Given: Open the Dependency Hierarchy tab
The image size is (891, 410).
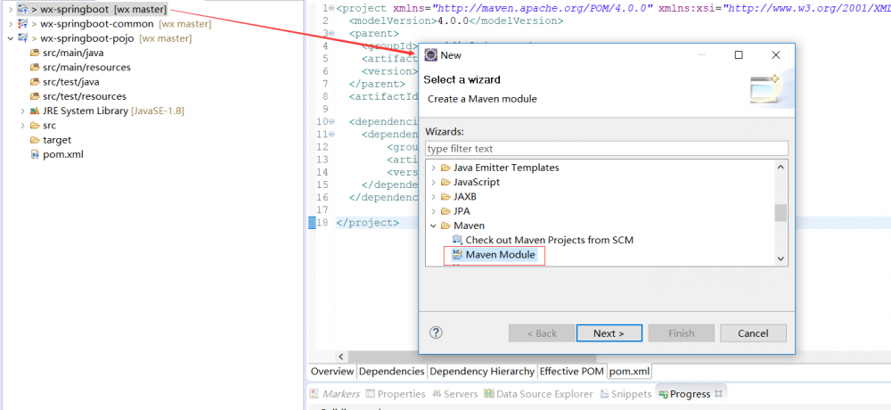Looking at the screenshot, I should [x=482, y=372].
